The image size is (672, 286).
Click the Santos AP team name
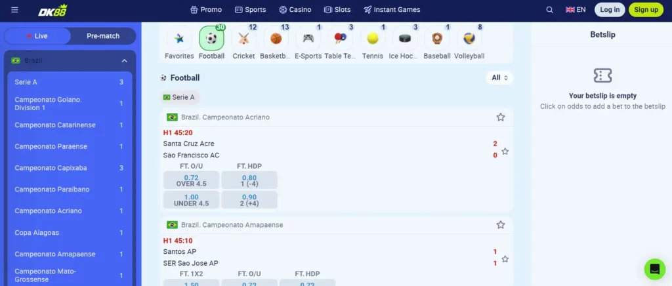(x=180, y=252)
